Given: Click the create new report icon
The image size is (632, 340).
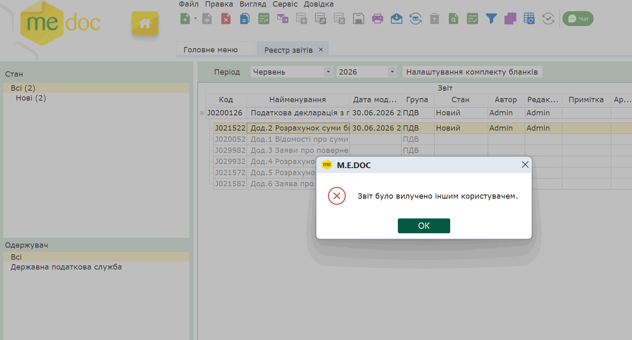Looking at the screenshot, I should coord(185,19).
